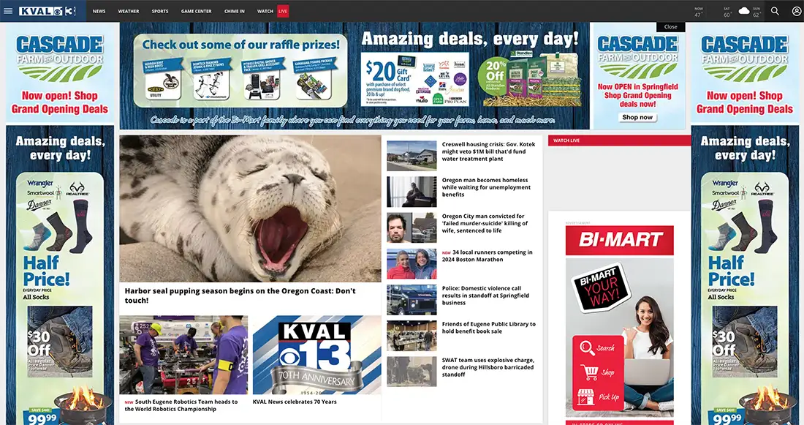Open Friends of Eugene Public Library article
The image size is (804, 425).
click(489, 328)
